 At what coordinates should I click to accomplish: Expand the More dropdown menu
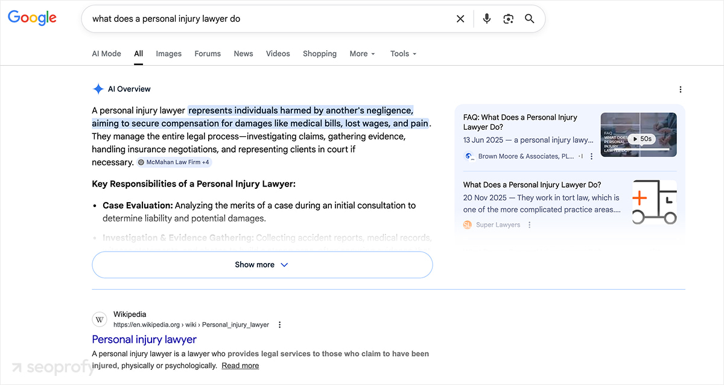point(362,54)
